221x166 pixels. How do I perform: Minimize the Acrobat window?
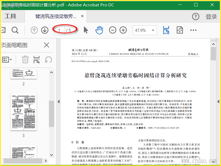pyautogui.click(x=180, y=5)
